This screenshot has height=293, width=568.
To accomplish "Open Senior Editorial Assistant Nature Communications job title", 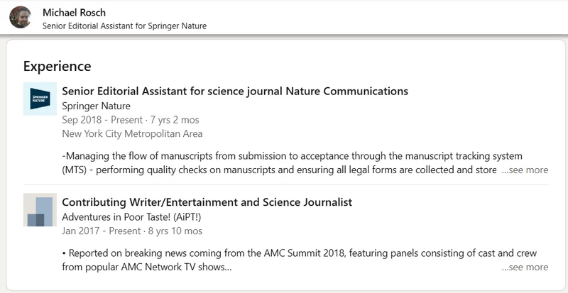I will tap(235, 91).
